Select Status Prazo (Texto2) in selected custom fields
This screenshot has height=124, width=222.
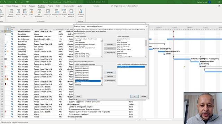pyautogui.click(x=131, y=67)
